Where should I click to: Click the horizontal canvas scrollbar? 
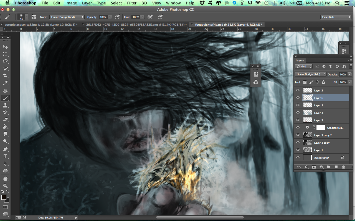[x=200, y=217]
